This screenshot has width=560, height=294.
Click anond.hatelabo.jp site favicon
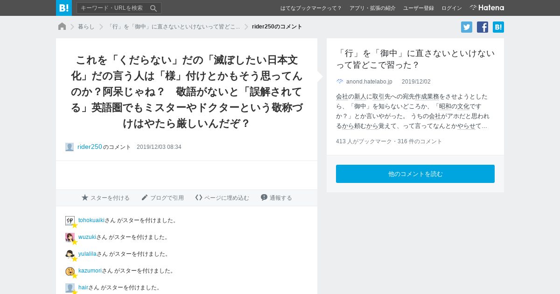(x=340, y=81)
